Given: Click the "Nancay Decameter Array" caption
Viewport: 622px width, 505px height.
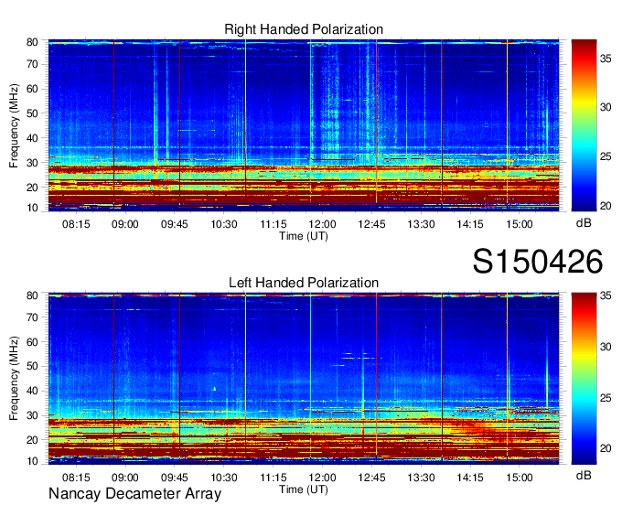Looking at the screenshot, I should click(134, 493).
